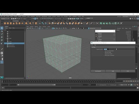Image resolution: width=139 pixels, height=104 pixels.
Task: Click the Save Scene icon
Action: [16, 18]
